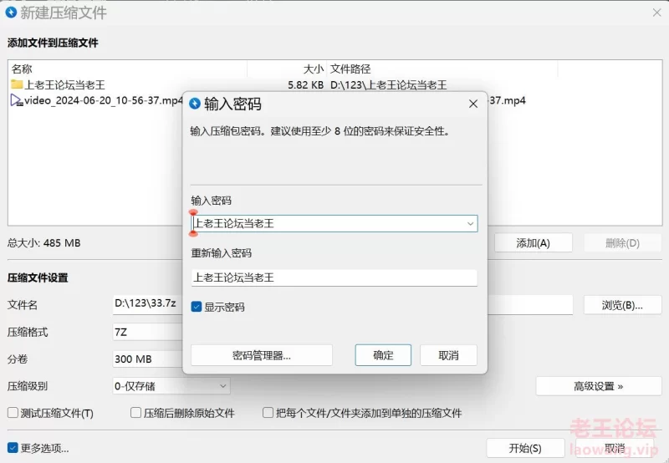Open 密码管理器...
The image size is (669, 463).
pos(262,355)
